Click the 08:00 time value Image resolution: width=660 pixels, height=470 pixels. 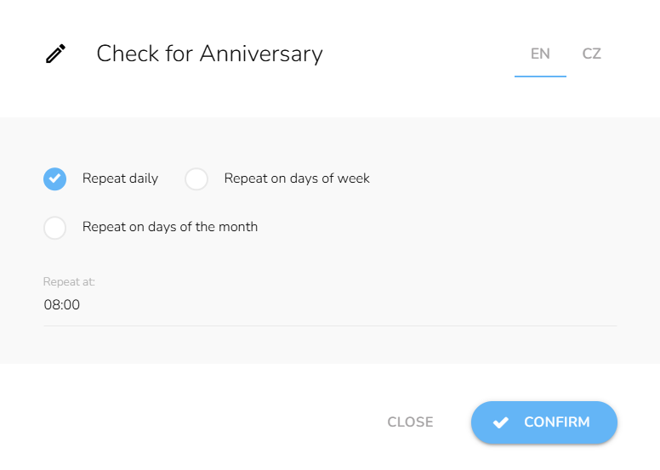coord(62,304)
